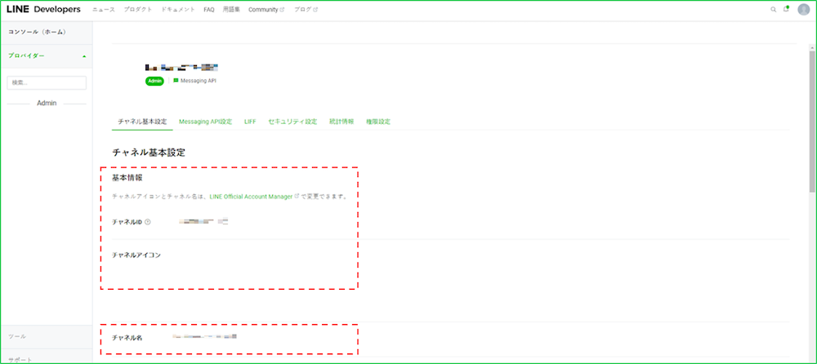Switch to the Messaging API設定 tab
Viewport: 817px width, 364px height.
[x=205, y=122]
